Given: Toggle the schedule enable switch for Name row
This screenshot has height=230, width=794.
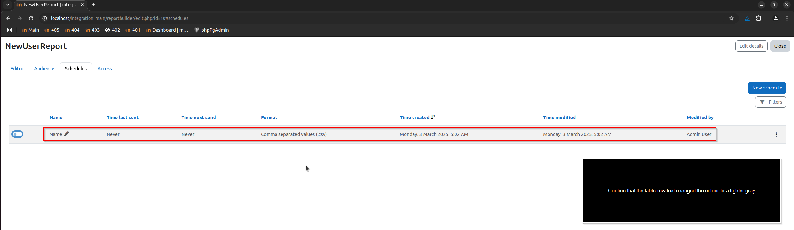Looking at the screenshot, I should tap(17, 134).
